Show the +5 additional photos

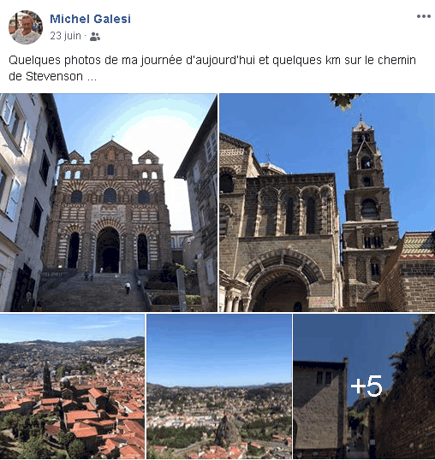[364, 386]
